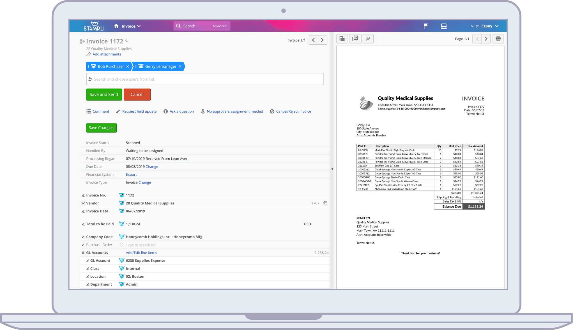Click the print invoice icon
Viewport: 573px width, 330px height.
coord(498,39)
